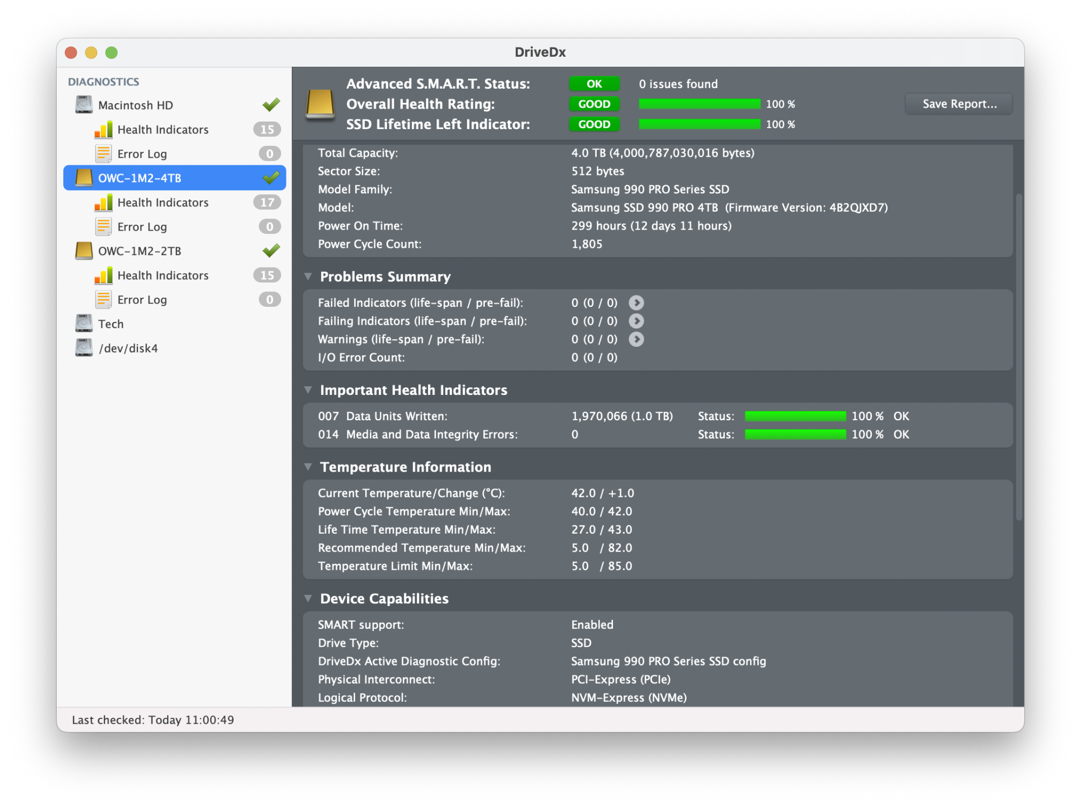Screen dimensions: 1081x807
Task: Click badge 17 on OWC-1M2-4TB Health Indicators
Action: [267, 203]
